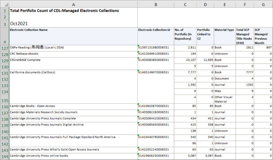Click portfolio count 454 cell
273x160 pixels.
click(x=185, y=119)
